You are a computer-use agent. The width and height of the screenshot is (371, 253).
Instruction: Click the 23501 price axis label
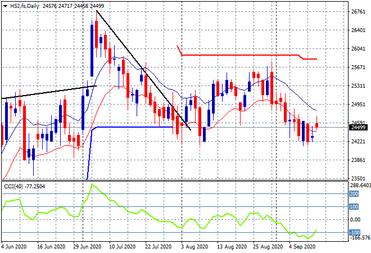tap(358, 178)
